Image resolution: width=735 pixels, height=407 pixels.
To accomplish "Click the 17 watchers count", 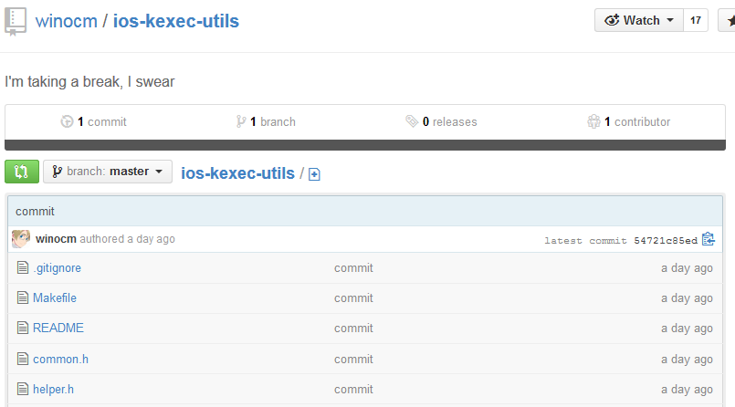I will click(696, 21).
